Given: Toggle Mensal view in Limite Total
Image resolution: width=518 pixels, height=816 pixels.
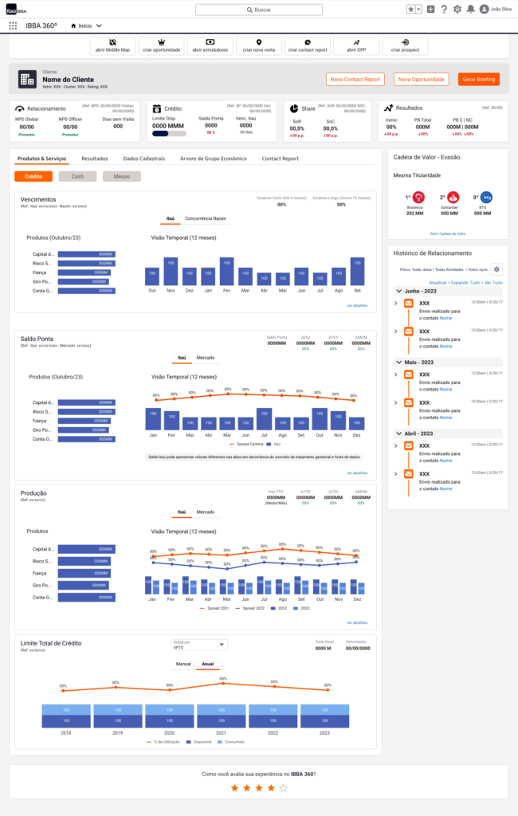Looking at the screenshot, I should click(x=183, y=663).
